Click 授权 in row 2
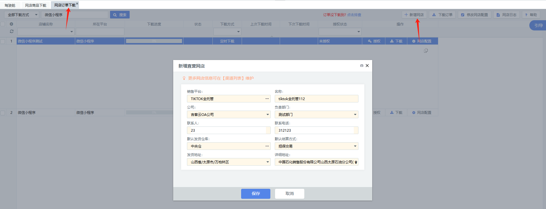 coord(377,113)
